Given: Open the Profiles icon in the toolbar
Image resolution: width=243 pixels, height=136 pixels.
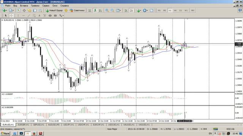Looking at the screenshot, I should [10, 11].
